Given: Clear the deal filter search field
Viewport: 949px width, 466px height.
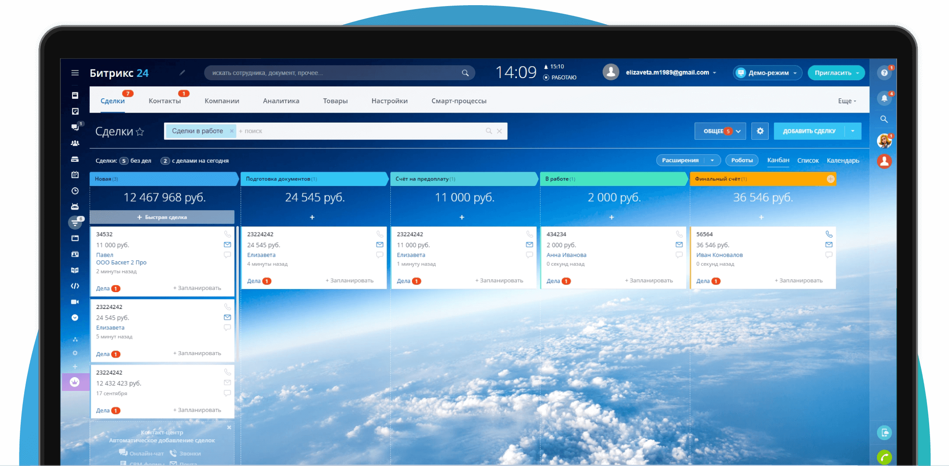Looking at the screenshot, I should coord(499,131).
